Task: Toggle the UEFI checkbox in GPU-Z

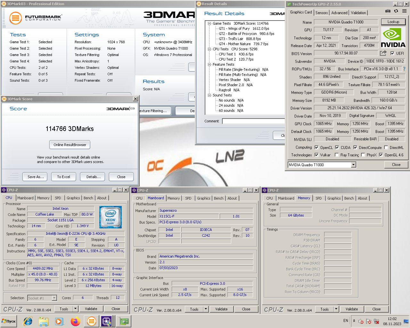Action: [x=392, y=53]
